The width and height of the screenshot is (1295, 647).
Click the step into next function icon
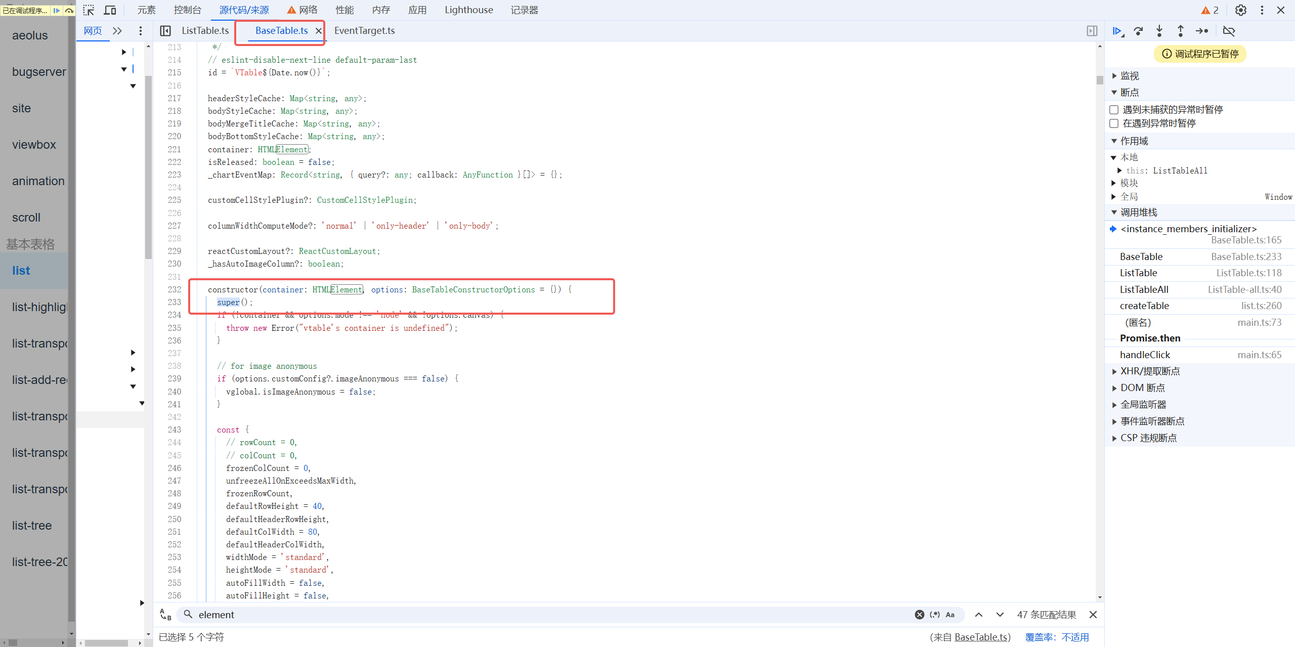pos(1159,31)
